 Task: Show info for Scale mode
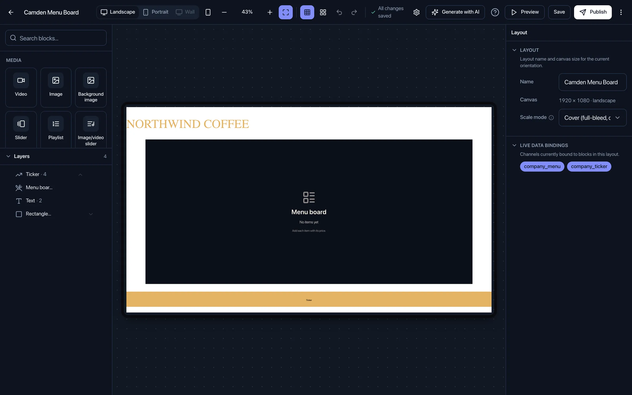[x=551, y=118]
